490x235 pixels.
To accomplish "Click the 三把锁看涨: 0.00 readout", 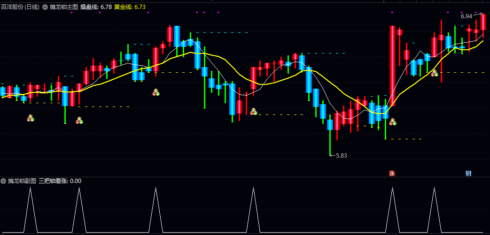I will pos(60,181).
